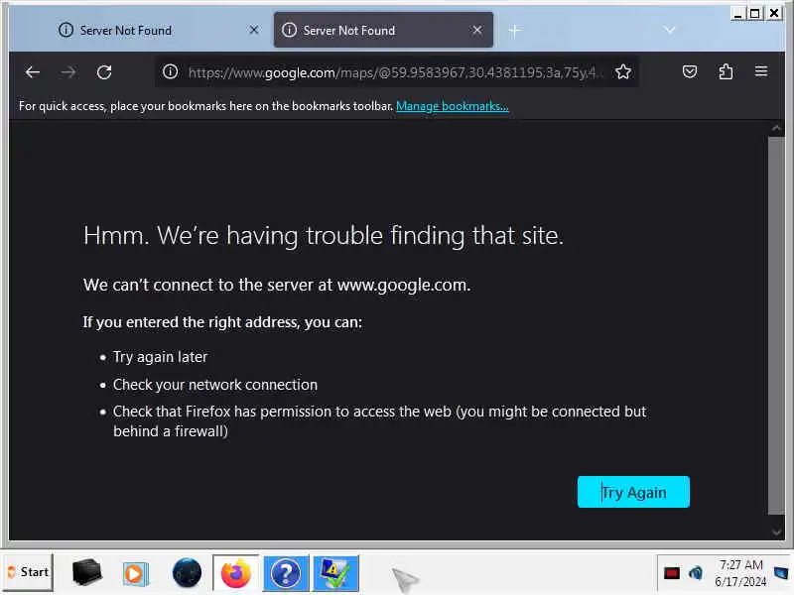Maximize the Firefox window
The width and height of the screenshot is (794, 595).
[755, 14]
